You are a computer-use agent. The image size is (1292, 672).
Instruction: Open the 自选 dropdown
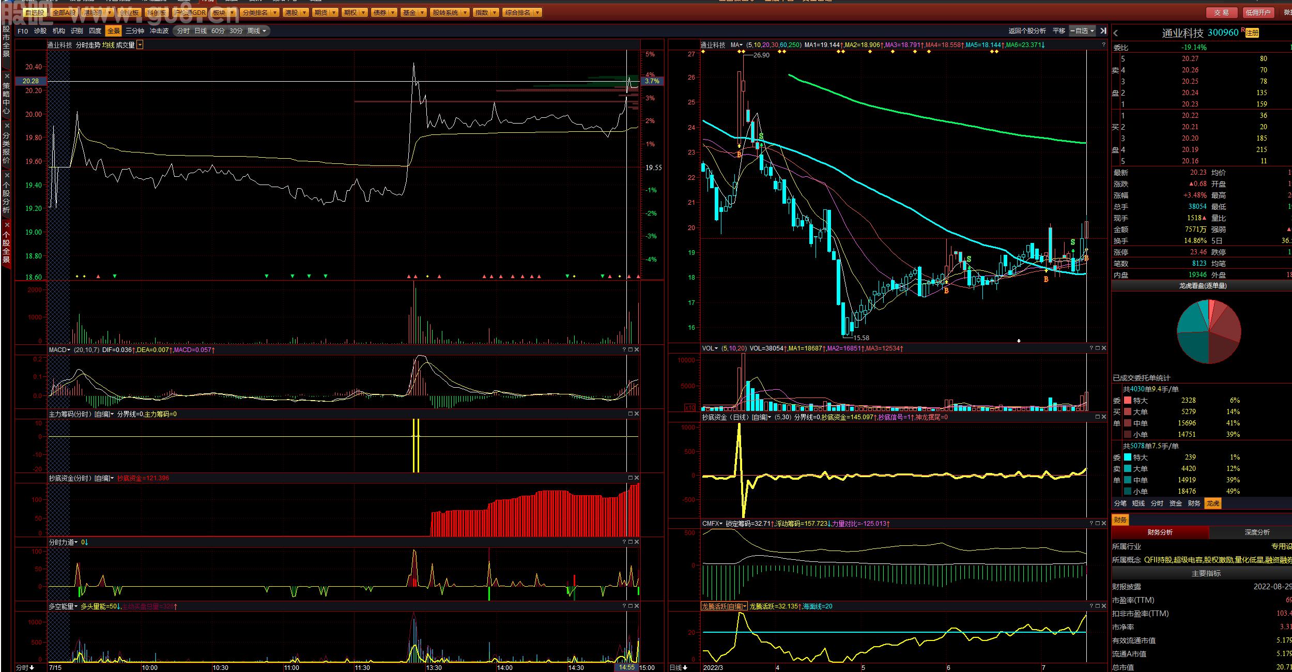(1082, 31)
